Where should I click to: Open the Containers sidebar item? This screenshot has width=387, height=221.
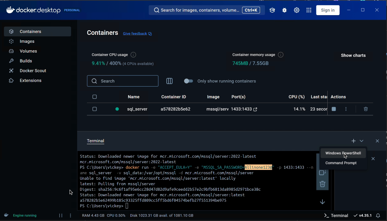(x=37, y=31)
